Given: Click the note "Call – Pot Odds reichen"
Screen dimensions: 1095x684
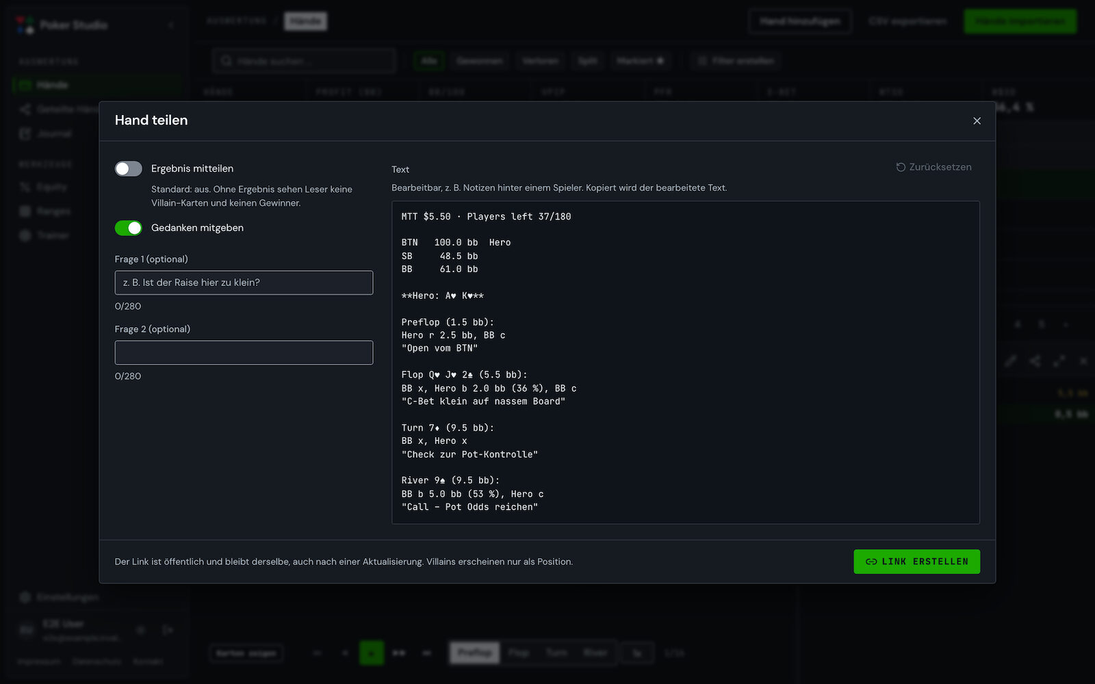Looking at the screenshot, I should pyautogui.click(x=469, y=507).
